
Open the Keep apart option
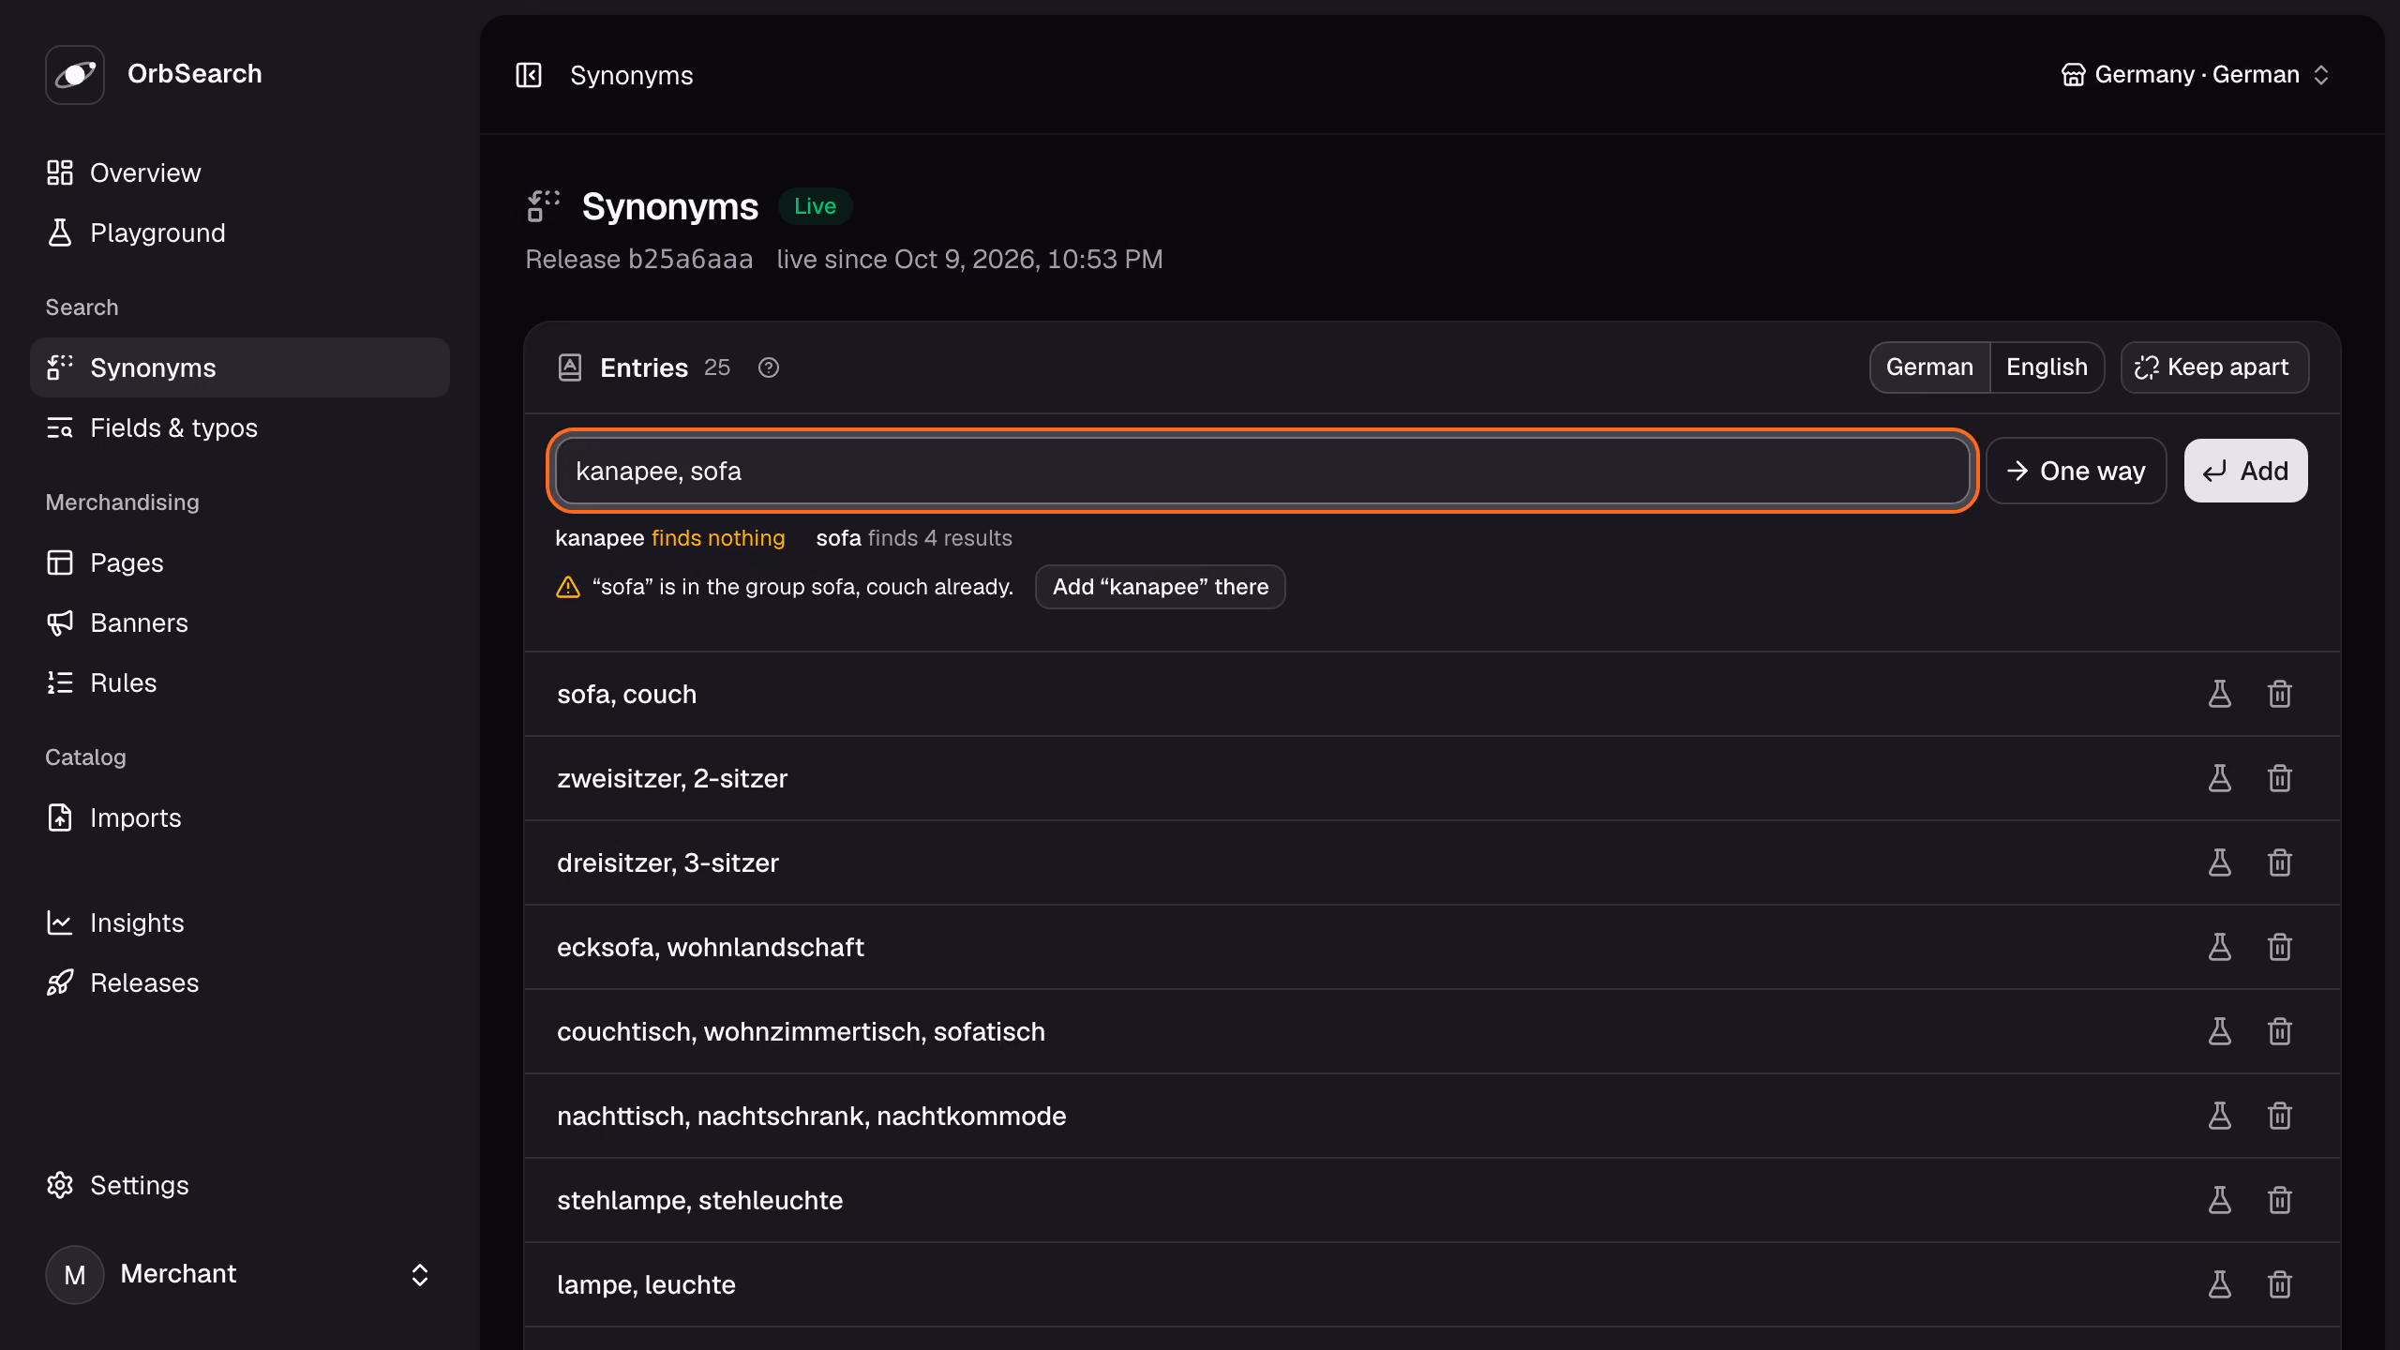coord(2214,367)
